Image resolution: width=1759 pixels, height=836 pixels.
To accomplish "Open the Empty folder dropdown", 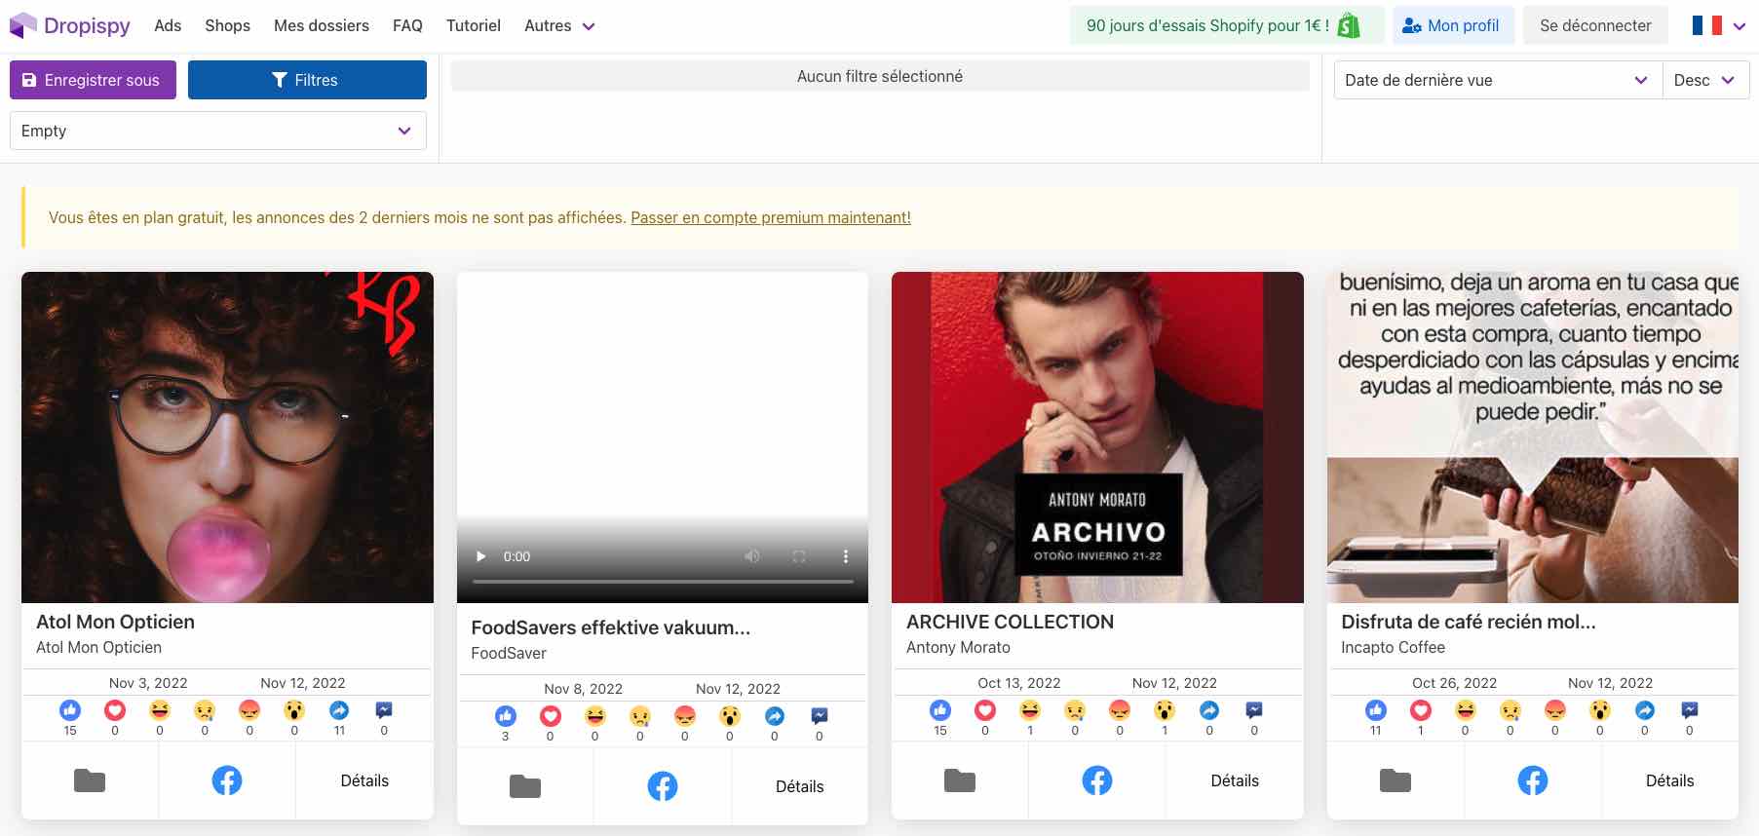I will pyautogui.click(x=218, y=131).
